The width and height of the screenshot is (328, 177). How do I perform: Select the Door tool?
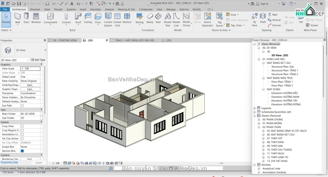click(27, 19)
